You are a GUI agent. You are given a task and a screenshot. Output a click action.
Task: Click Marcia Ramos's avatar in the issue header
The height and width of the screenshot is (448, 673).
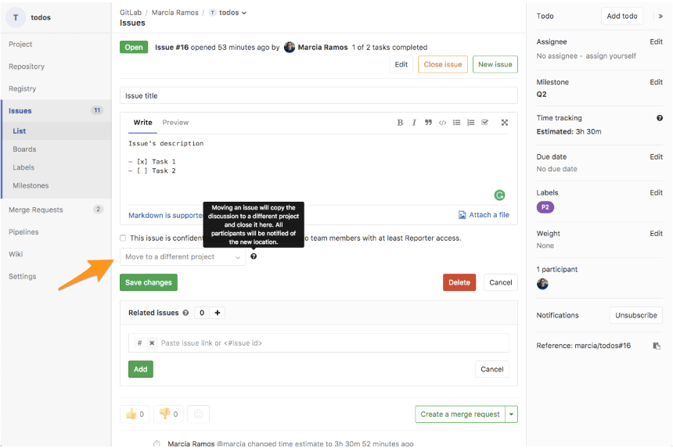coord(290,47)
